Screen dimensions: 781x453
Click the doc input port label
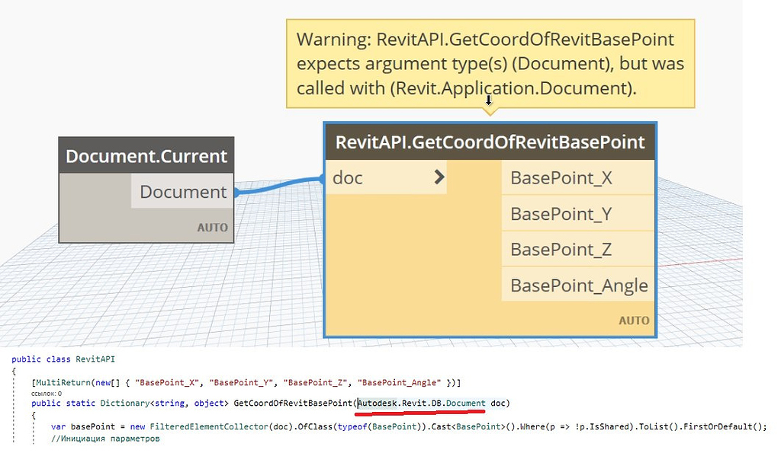347,177
